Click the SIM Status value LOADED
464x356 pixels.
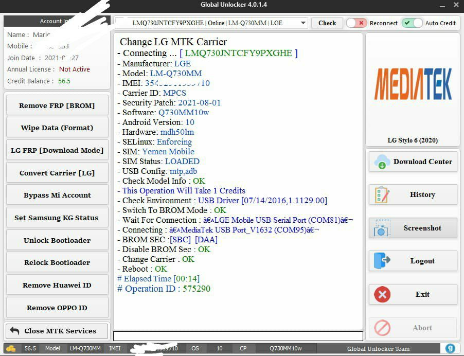pyautogui.click(x=182, y=161)
